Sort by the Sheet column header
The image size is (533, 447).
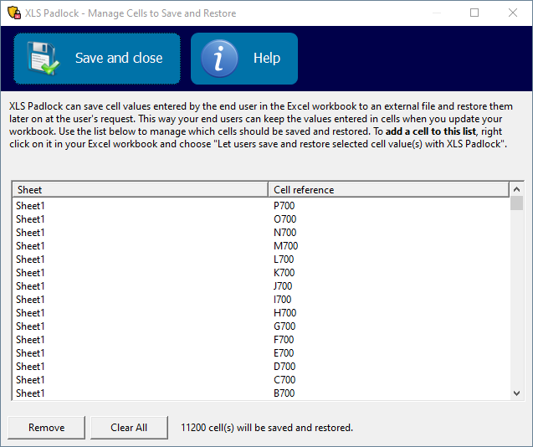point(140,190)
